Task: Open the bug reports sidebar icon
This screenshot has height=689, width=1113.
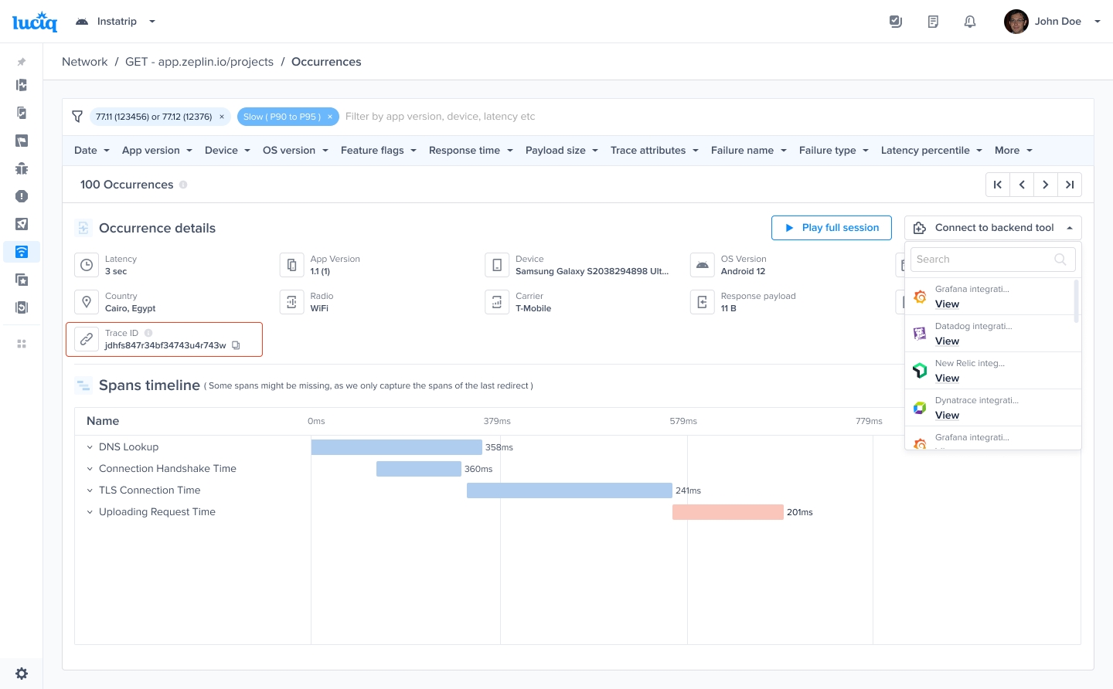Action: point(22,168)
